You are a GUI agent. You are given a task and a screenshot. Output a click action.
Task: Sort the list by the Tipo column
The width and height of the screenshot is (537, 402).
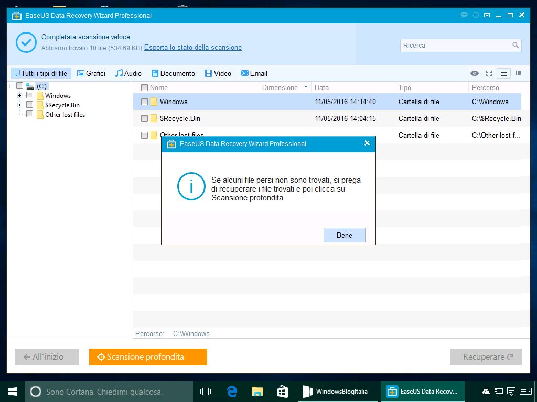pos(404,87)
